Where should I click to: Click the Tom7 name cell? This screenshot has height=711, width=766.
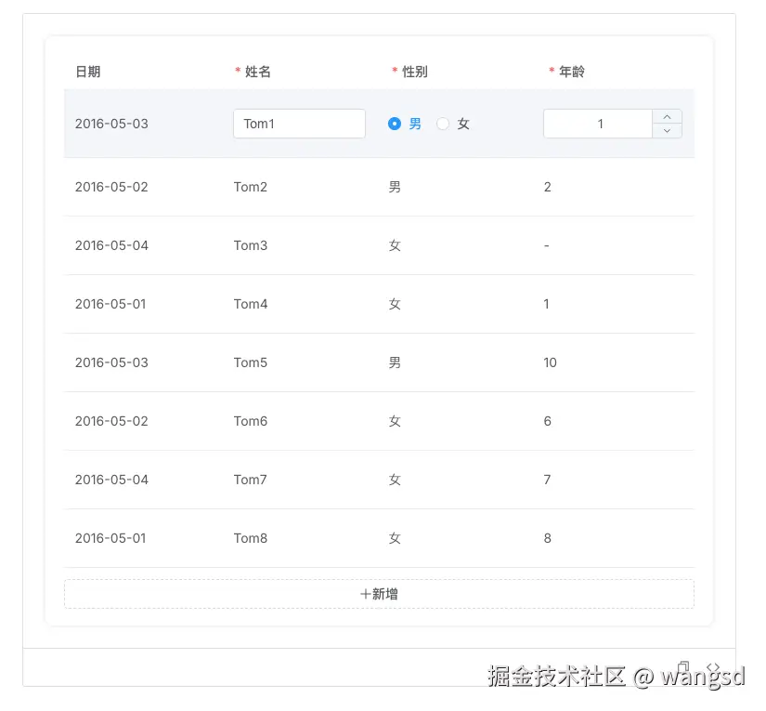(250, 480)
